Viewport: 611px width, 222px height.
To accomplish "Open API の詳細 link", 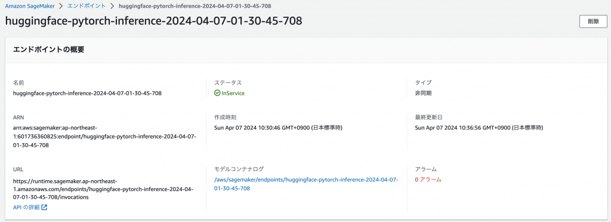I will [26, 207].
